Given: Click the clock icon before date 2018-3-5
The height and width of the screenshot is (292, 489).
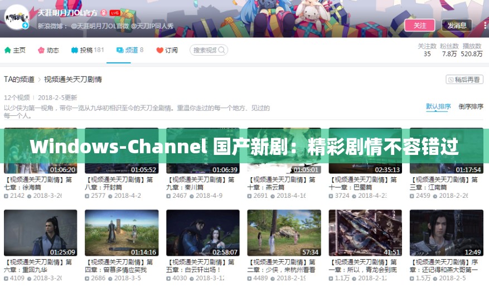Looking at the screenshot, I should click(110, 278).
